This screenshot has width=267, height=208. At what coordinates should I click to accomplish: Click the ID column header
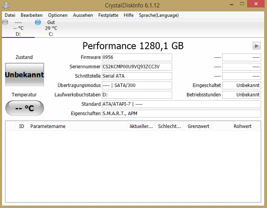click(21, 126)
